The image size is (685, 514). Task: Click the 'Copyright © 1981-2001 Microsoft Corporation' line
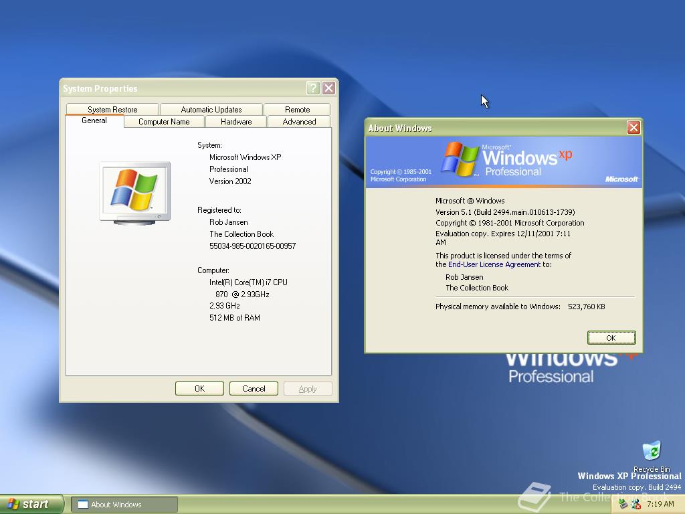(x=510, y=223)
